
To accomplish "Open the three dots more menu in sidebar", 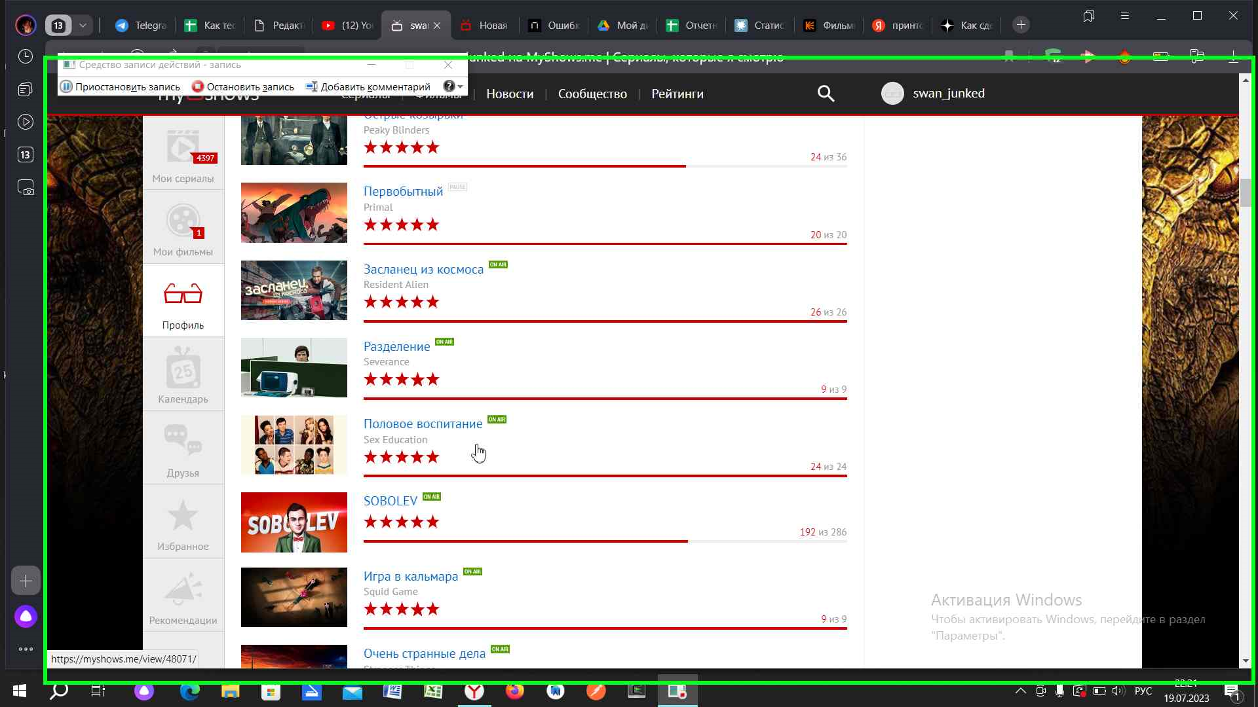I will coord(26,649).
